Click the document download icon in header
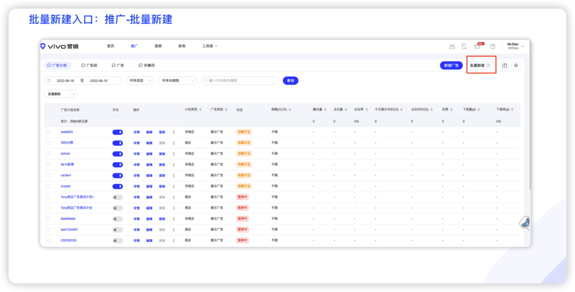This screenshot has height=292, width=575. click(x=464, y=46)
